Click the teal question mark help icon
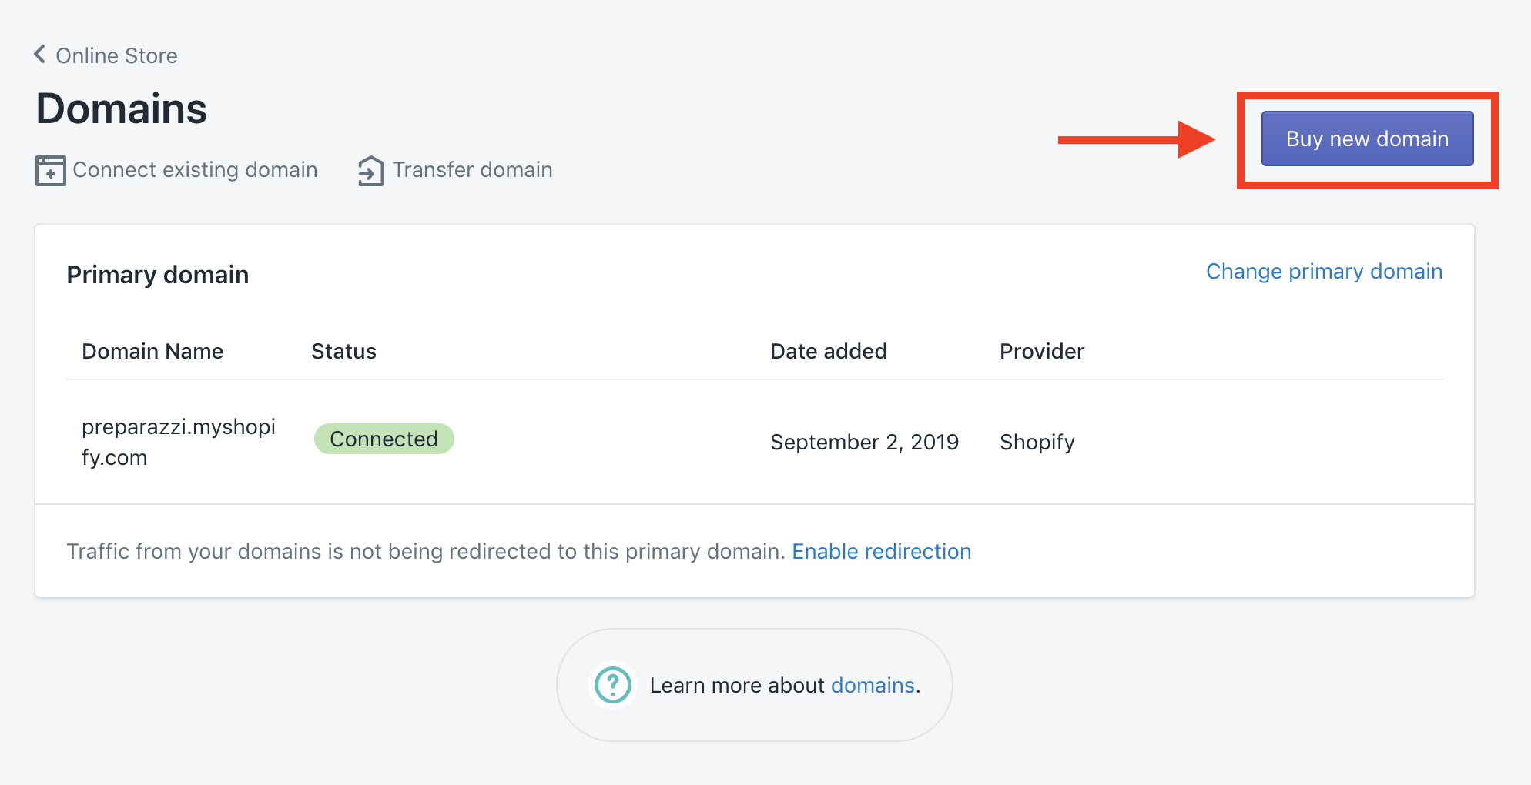Screen dimensions: 1531x785 (613, 684)
